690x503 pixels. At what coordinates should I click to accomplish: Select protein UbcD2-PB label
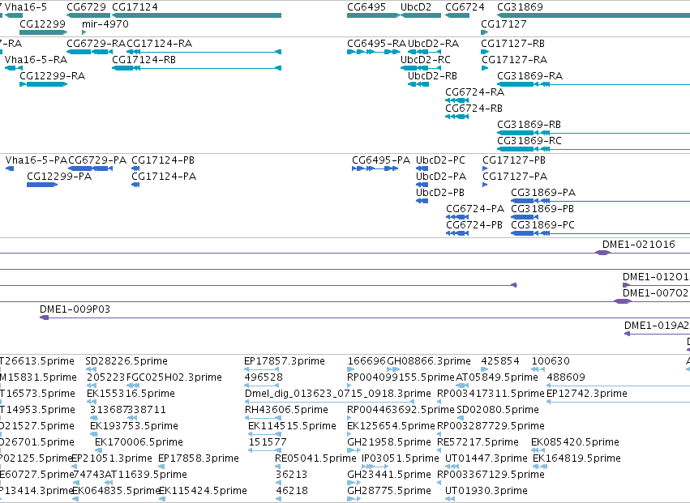tap(440, 193)
